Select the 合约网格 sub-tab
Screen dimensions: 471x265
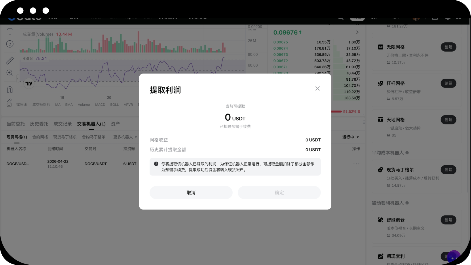(40, 137)
